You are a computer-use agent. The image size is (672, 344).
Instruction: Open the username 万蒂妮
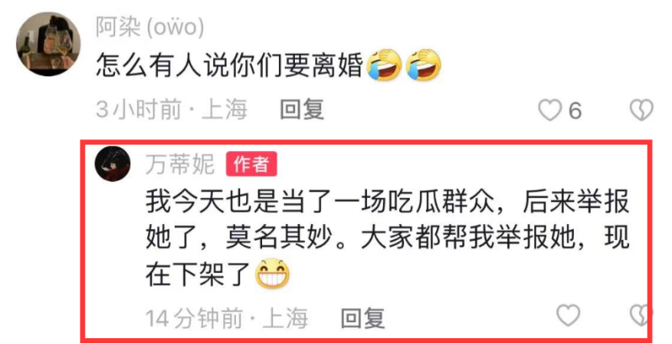180,164
